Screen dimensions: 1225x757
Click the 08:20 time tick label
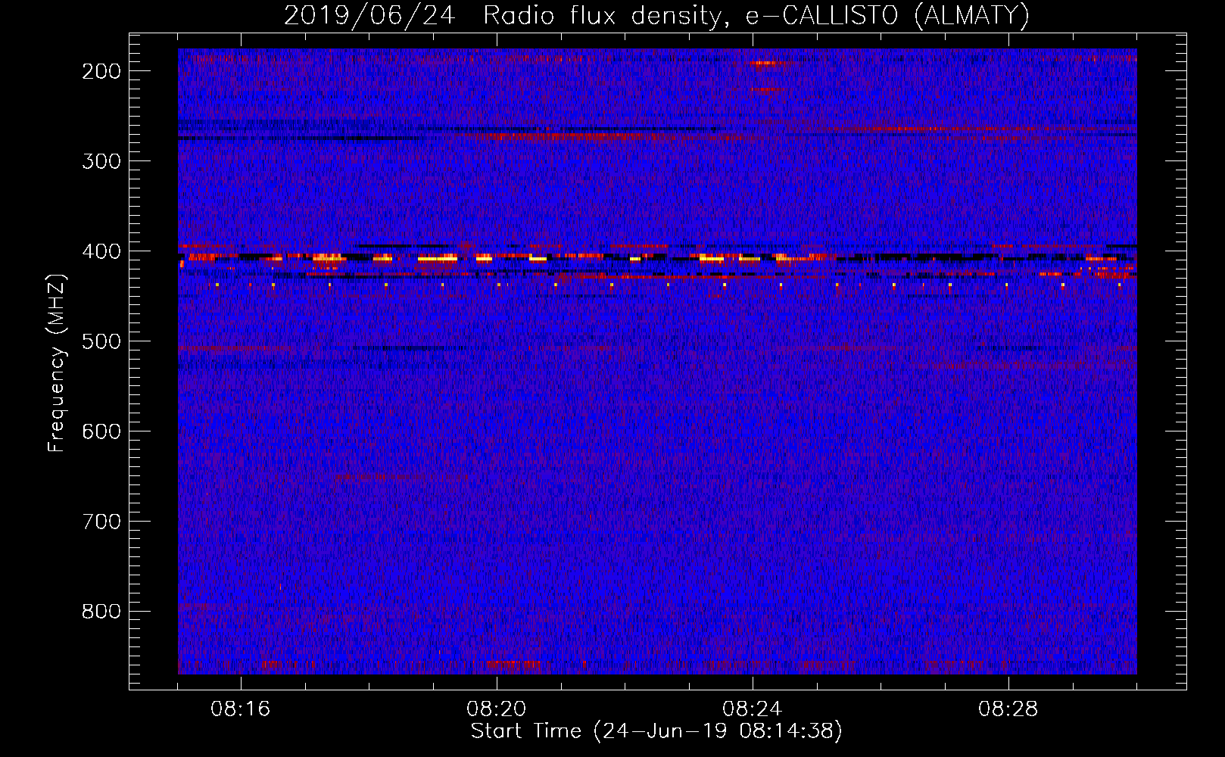coord(497,709)
